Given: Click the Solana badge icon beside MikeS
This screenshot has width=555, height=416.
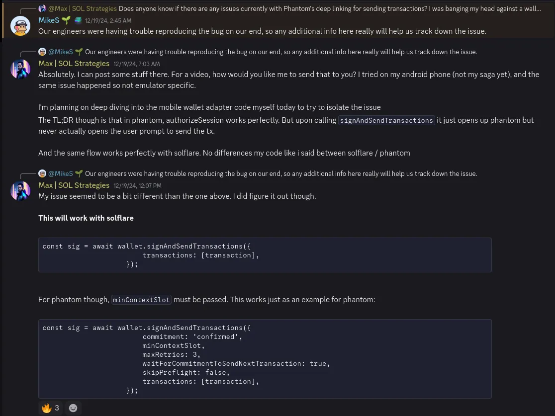Looking at the screenshot, I should (78, 20).
